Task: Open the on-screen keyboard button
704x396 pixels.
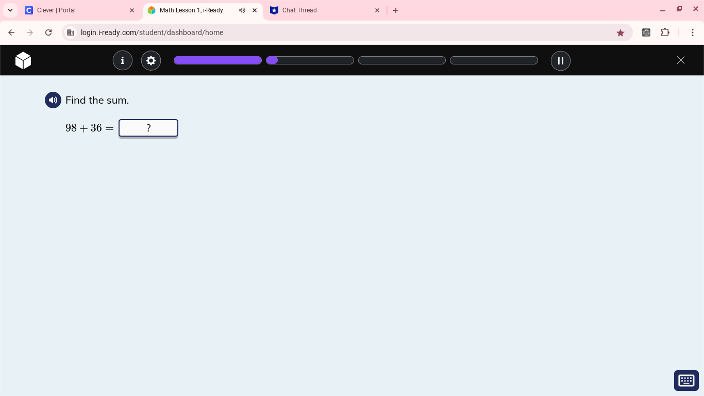Action: coord(686,381)
